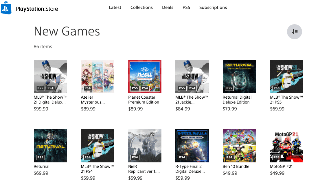Click the MLB The Show 21 Jackie edition cover
311x182 pixels.
pyautogui.click(x=192, y=76)
